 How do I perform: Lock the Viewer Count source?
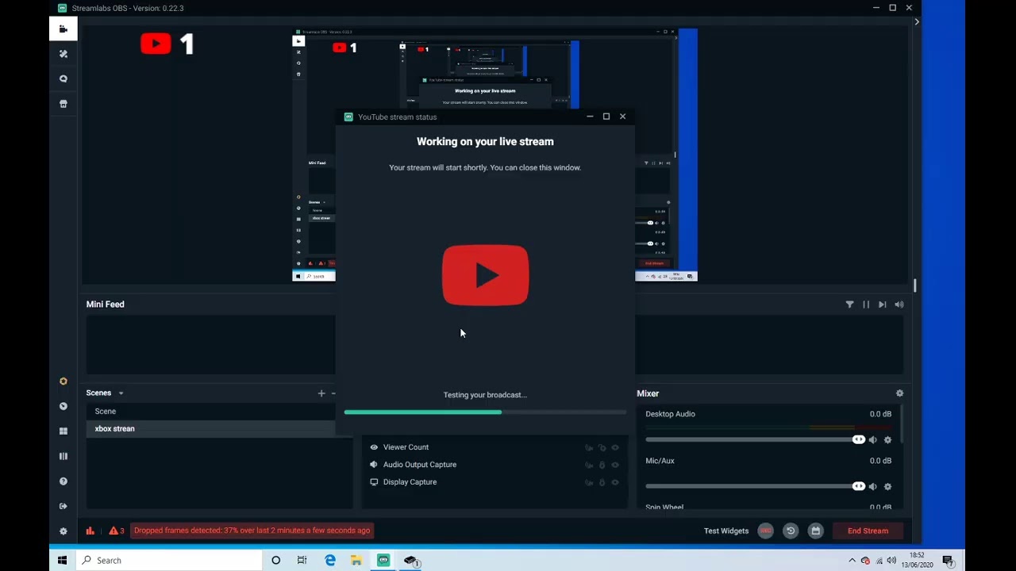602,448
